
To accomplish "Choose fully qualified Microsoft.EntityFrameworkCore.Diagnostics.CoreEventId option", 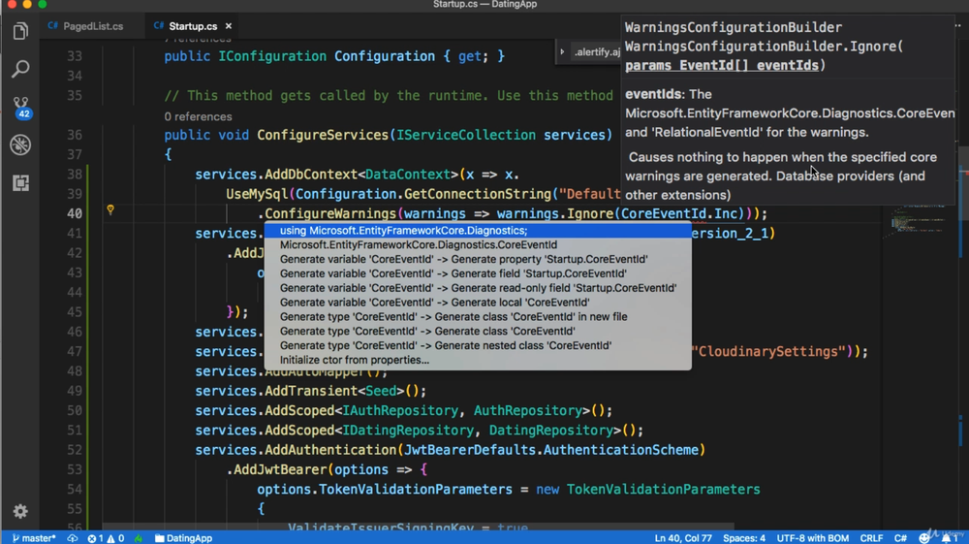I will (x=477, y=244).
